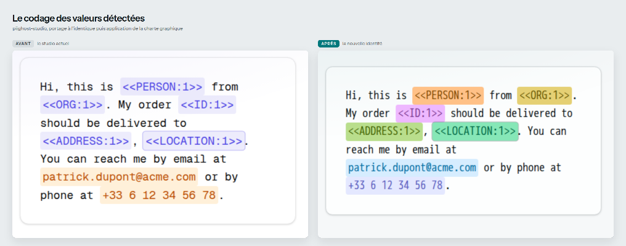Select the pink <<ID:1>> token in APRÈS
Image resolution: width=626 pixels, height=246 pixels.
tap(420, 113)
